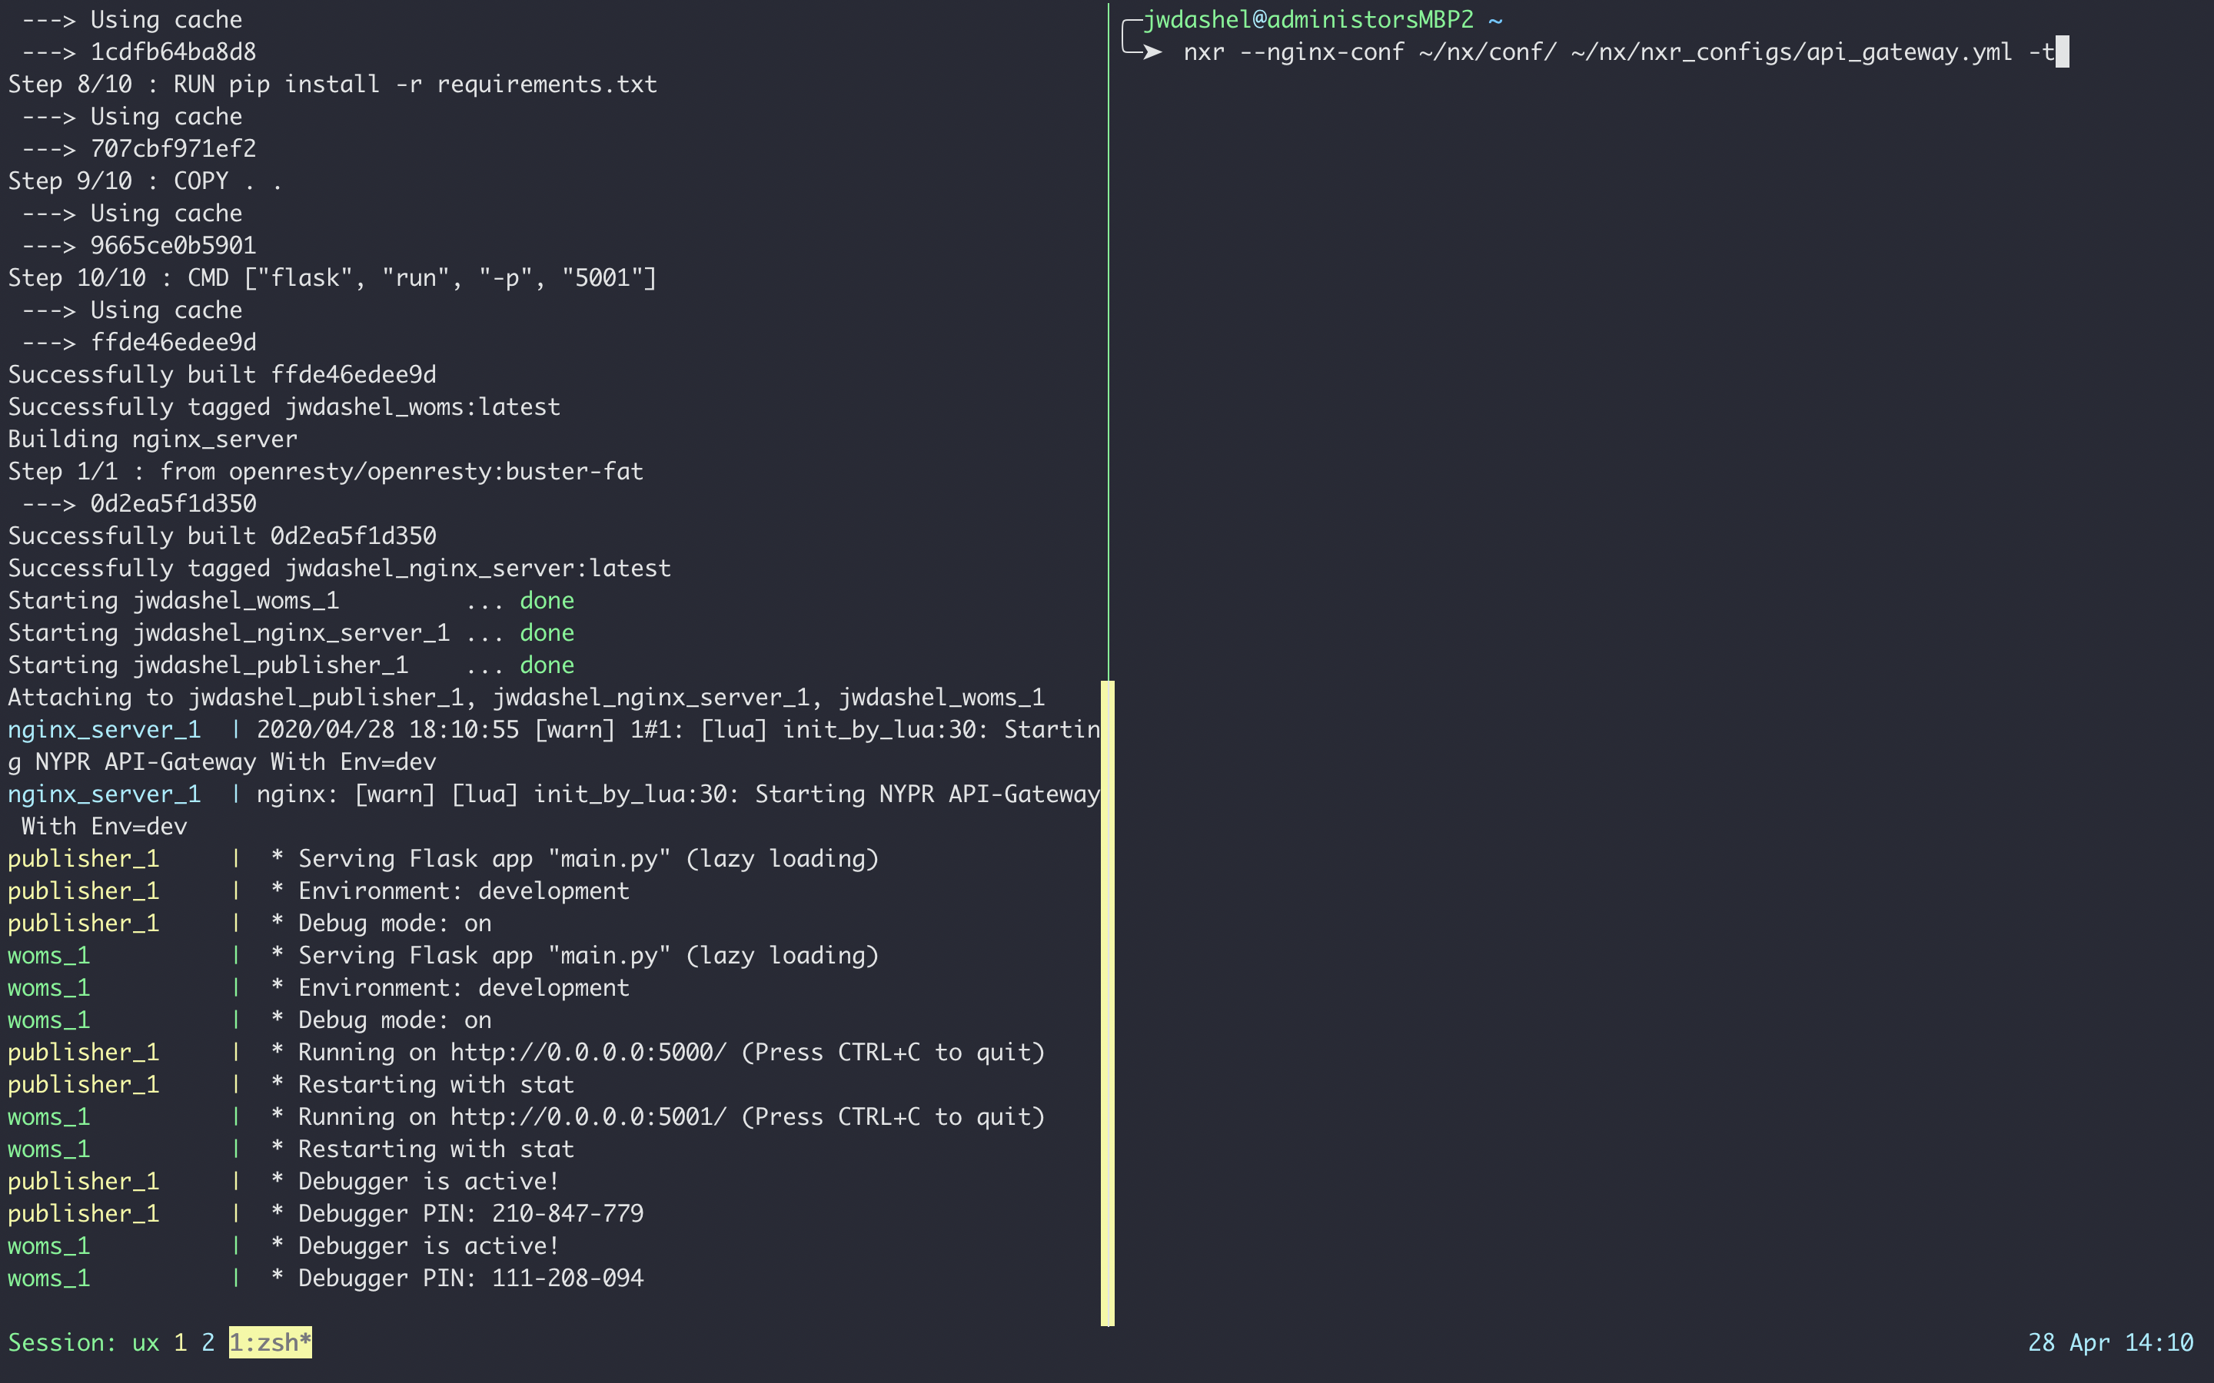Click the green vertical pane divider
The height and width of the screenshot is (1383, 2214).
1108,338
